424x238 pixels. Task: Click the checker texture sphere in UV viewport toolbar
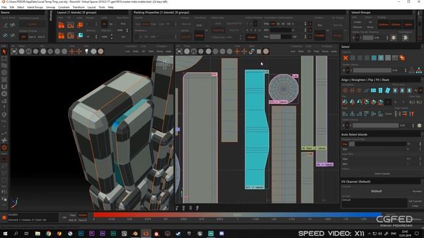215,52
